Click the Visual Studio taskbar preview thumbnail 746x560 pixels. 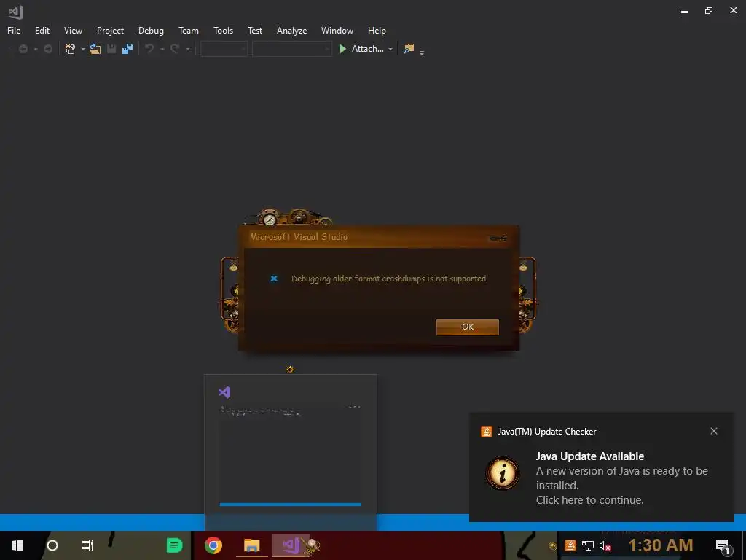pyautogui.click(x=290, y=453)
